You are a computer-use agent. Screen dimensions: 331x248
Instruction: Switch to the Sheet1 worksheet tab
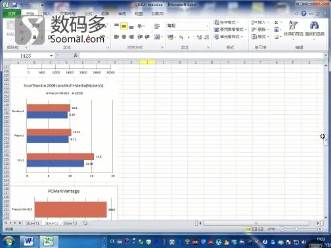33,223
